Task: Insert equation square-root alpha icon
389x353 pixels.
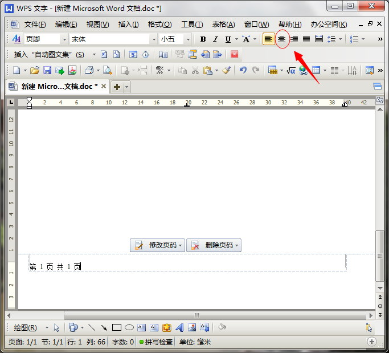Action: (291, 71)
